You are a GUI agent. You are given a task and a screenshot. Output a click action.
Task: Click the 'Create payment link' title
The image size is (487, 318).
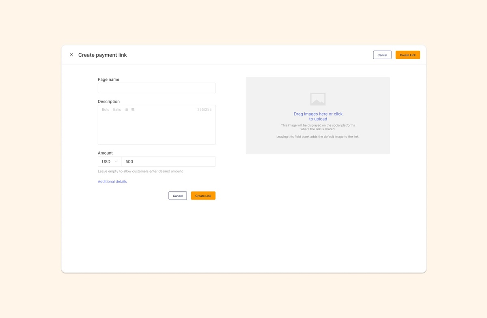(102, 55)
